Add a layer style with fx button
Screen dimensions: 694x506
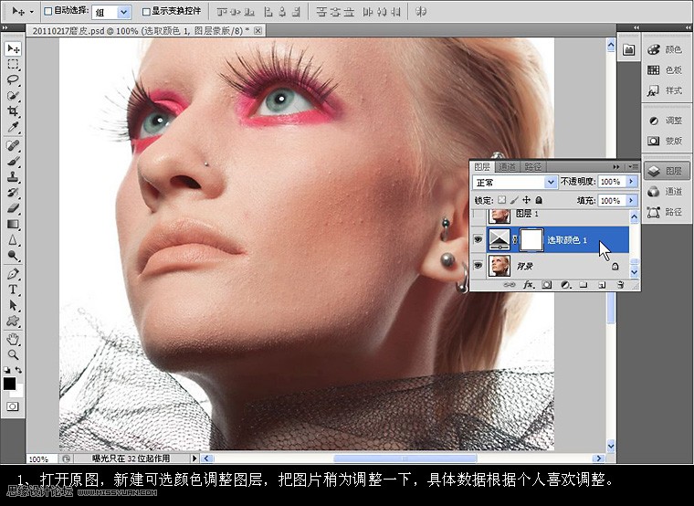coord(528,285)
